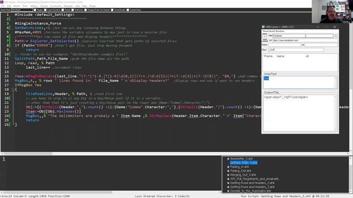Click the iWB2 Learner window icon

[x=264, y=27]
